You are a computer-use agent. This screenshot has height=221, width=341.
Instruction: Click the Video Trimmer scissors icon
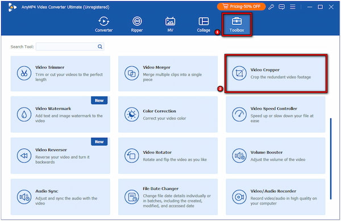pos(24,73)
